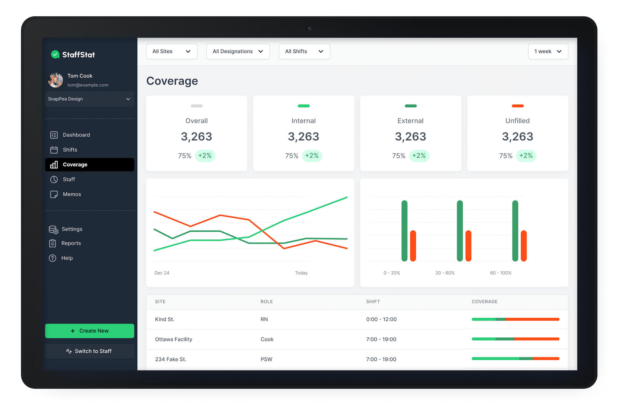Click the Reports clipboard icon
This screenshot has height=409, width=619.
53,243
